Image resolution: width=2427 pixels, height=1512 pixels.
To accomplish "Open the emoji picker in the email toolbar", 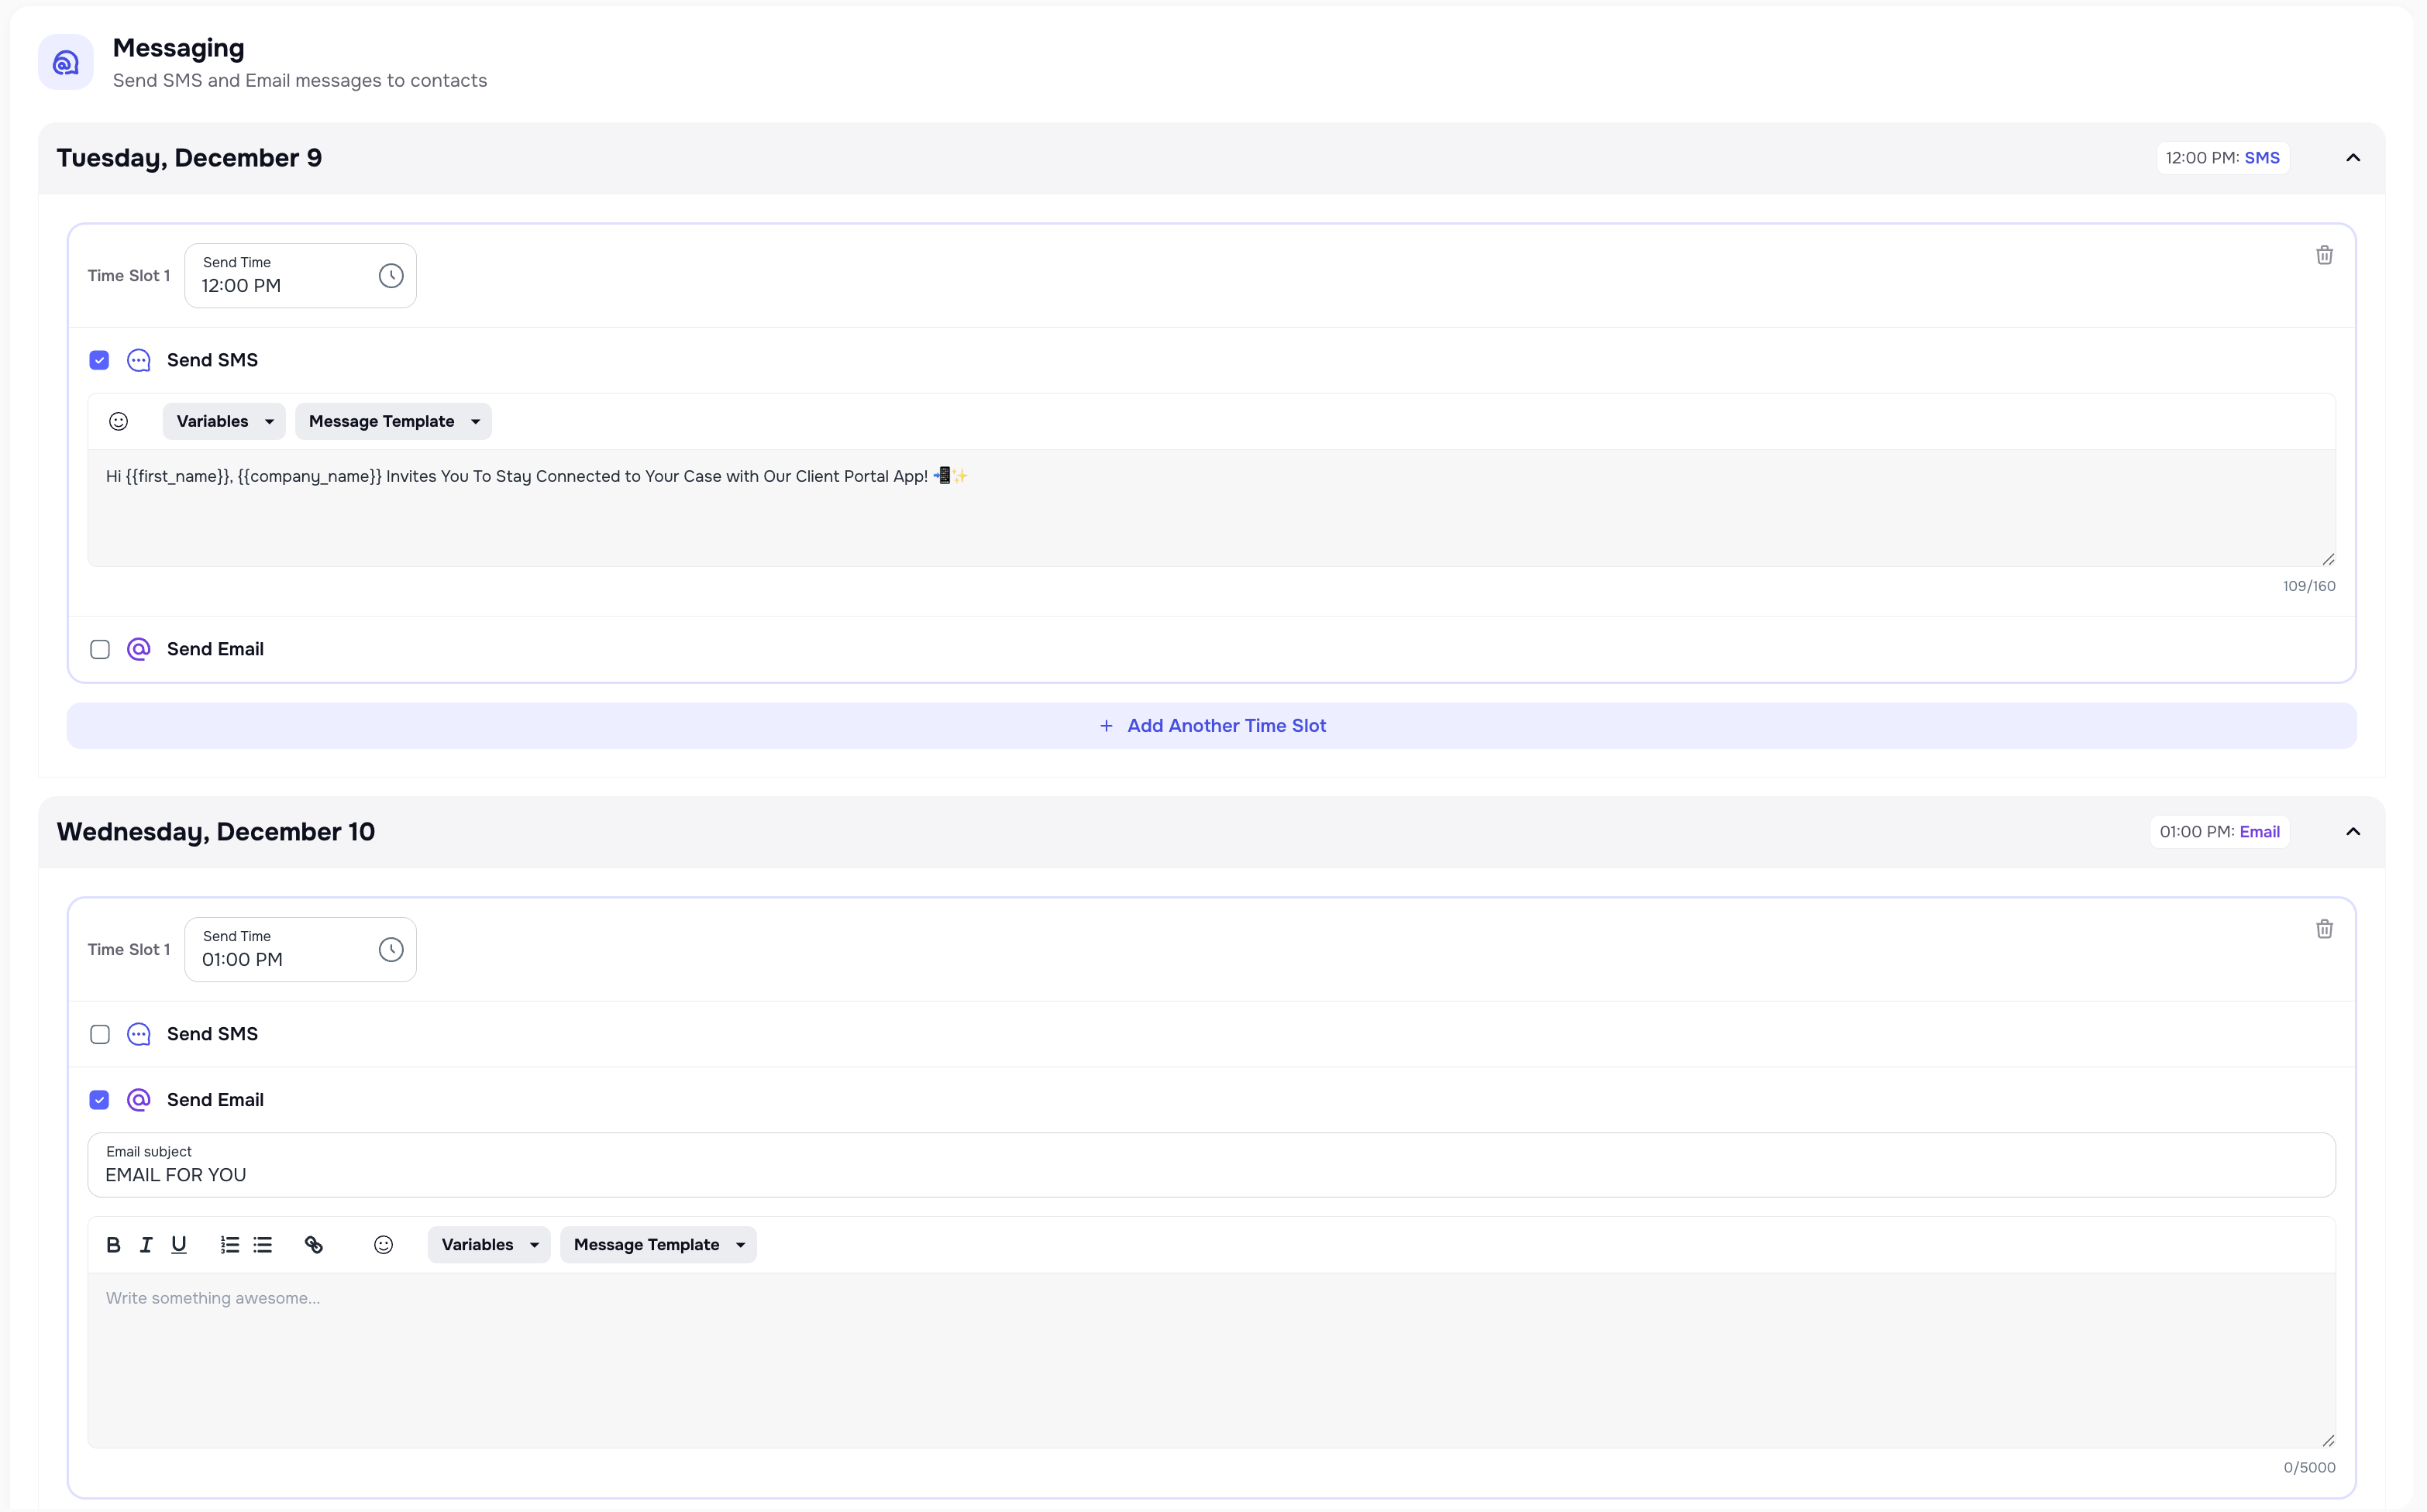I will coord(383,1244).
